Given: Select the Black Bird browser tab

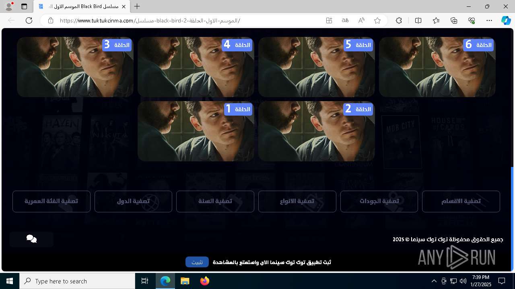Looking at the screenshot, I should click(82, 7).
